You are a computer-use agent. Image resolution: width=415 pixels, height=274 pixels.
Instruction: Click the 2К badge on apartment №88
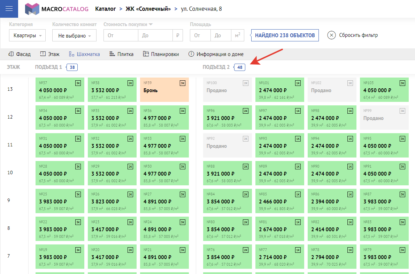(246, 167)
